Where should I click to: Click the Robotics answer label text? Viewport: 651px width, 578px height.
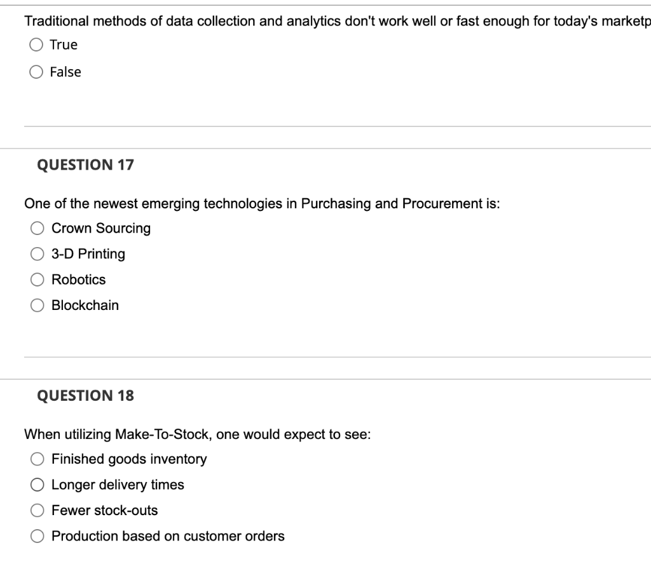pyautogui.click(x=78, y=279)
